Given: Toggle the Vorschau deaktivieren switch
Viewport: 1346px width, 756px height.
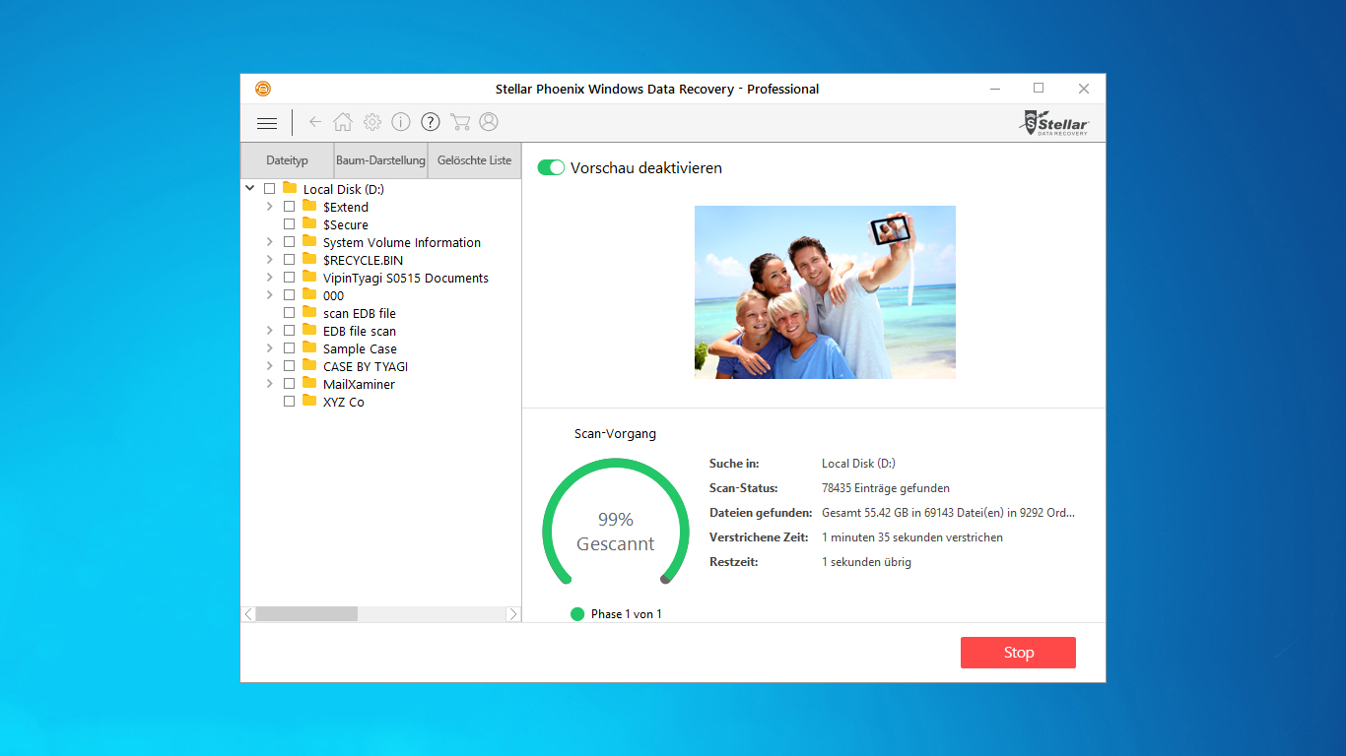Looking at the screenshot, I should tap(551, 167).
